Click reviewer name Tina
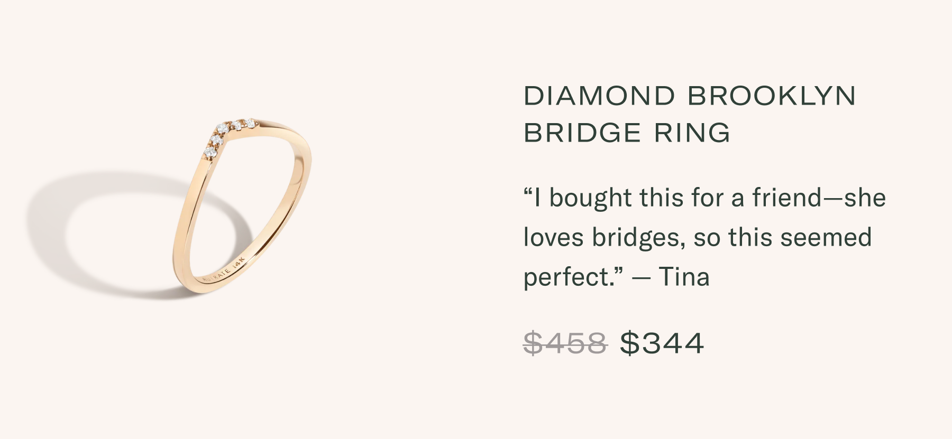Image resolution: width=952 pixels, height=439 pixels. click(683, 277)
